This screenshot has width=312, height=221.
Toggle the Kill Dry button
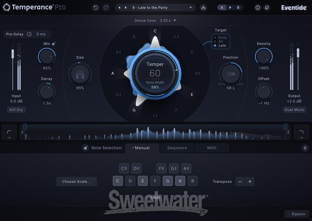pyautogui.click(x=16, y=110)
